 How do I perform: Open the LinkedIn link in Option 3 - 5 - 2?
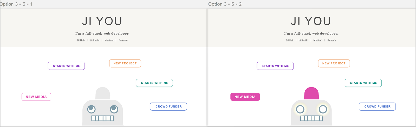pos(303,40)
